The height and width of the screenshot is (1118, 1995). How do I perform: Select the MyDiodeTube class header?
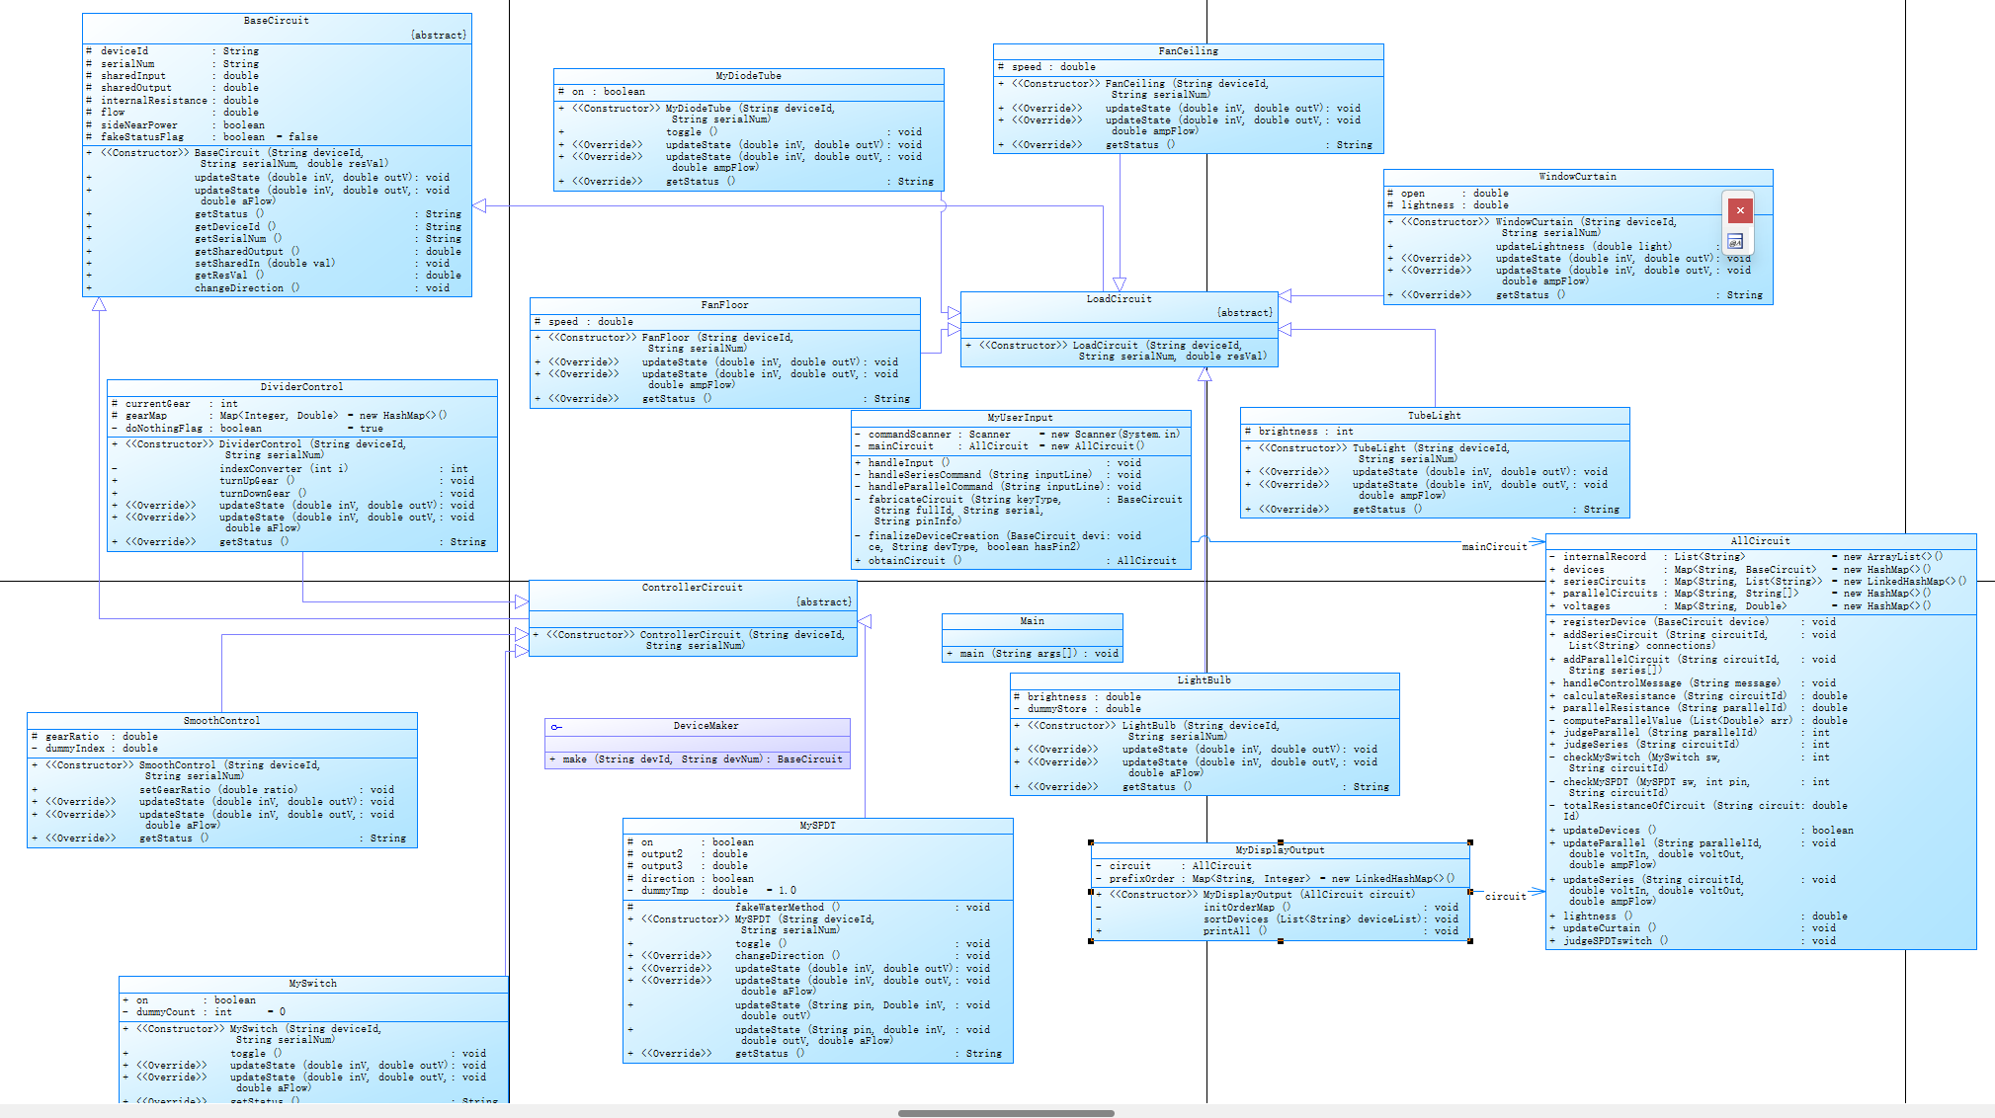pos(749,76)
